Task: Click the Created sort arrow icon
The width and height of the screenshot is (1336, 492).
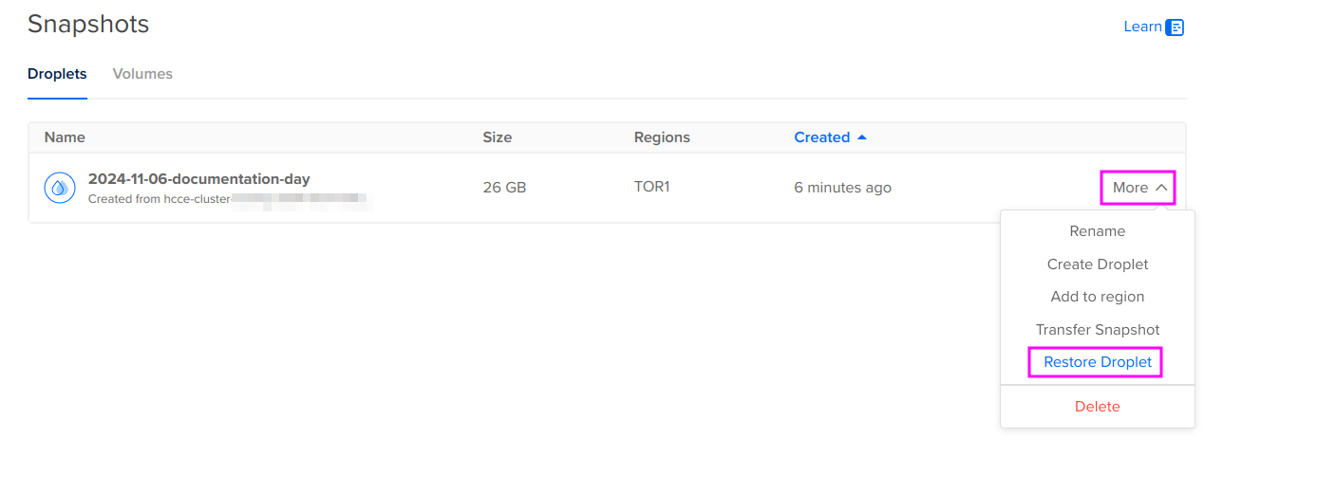Action: coord(861,137)
